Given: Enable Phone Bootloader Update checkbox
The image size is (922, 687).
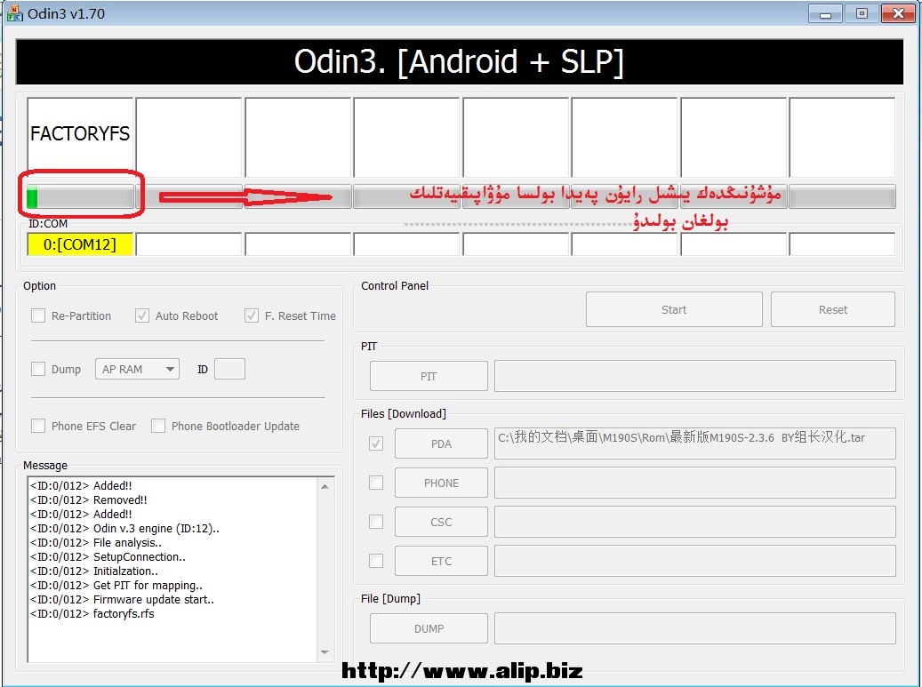Looking at the screenshot, I should pos(158,426).
